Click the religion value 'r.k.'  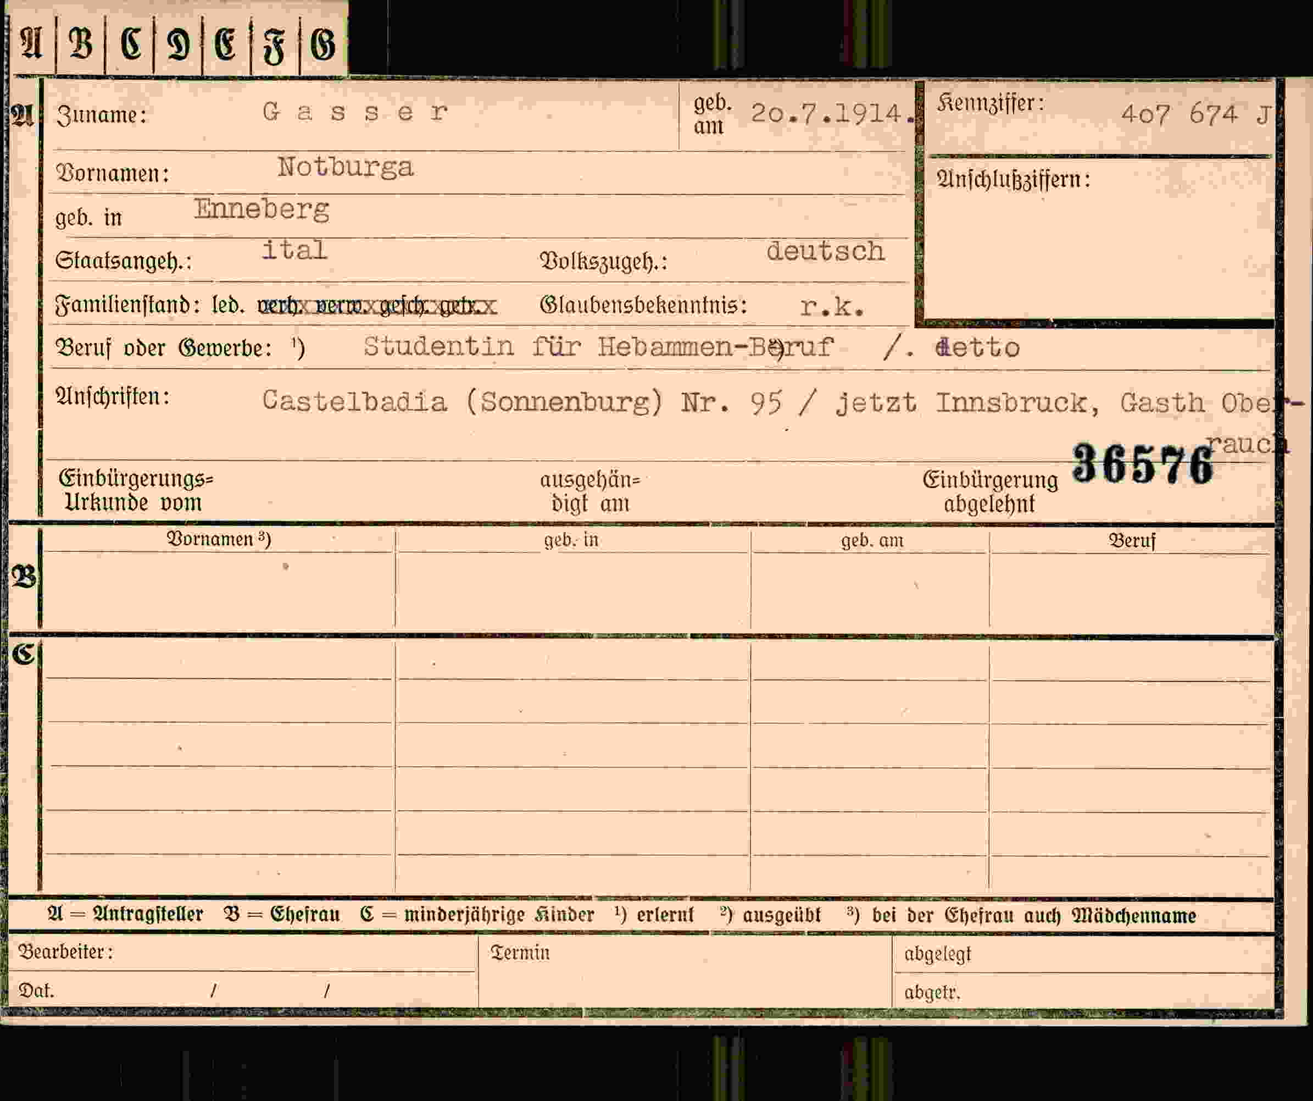[832, 307]
